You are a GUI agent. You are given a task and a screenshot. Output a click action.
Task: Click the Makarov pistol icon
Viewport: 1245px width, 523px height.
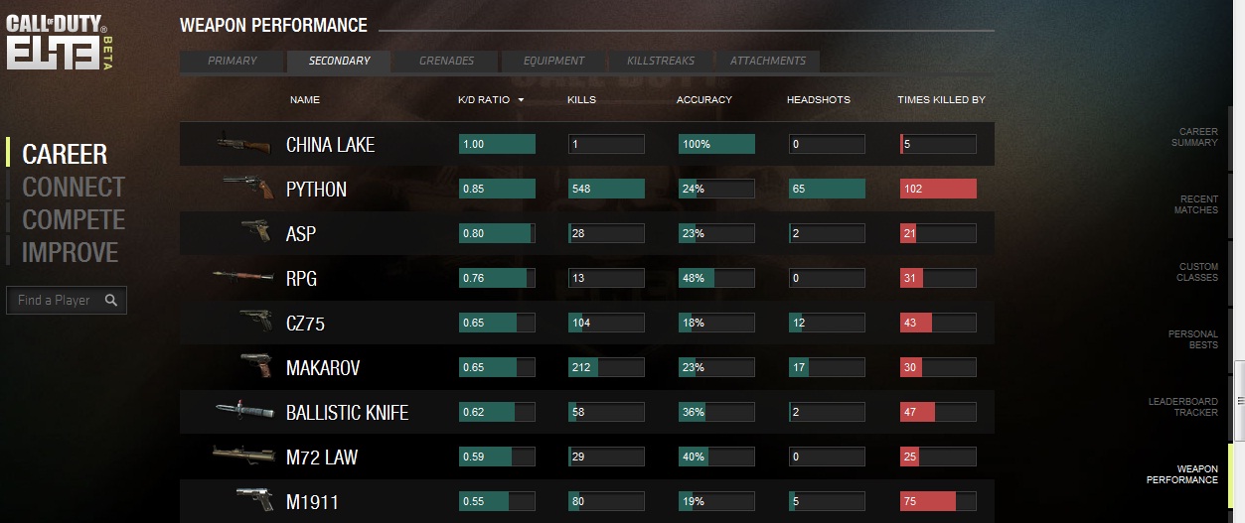pos(255,366)
